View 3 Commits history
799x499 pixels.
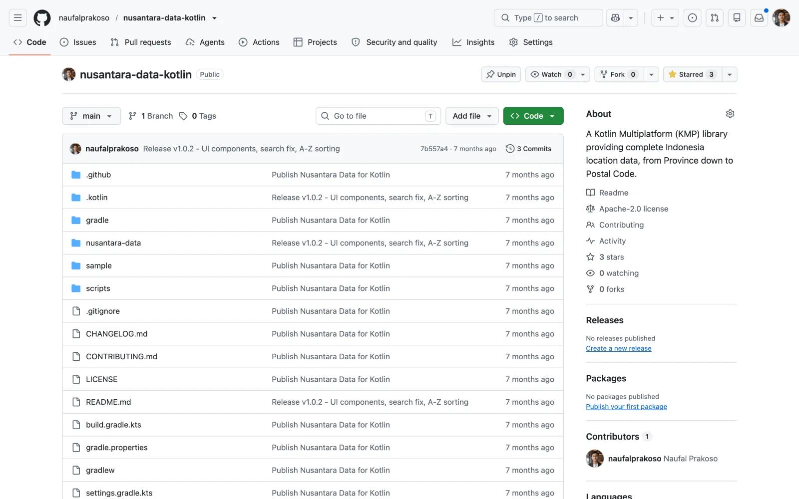(529, 149)
